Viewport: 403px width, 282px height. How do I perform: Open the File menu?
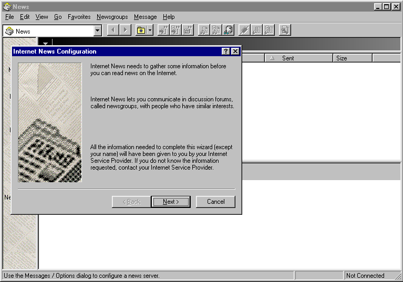[x=9, y=17]
